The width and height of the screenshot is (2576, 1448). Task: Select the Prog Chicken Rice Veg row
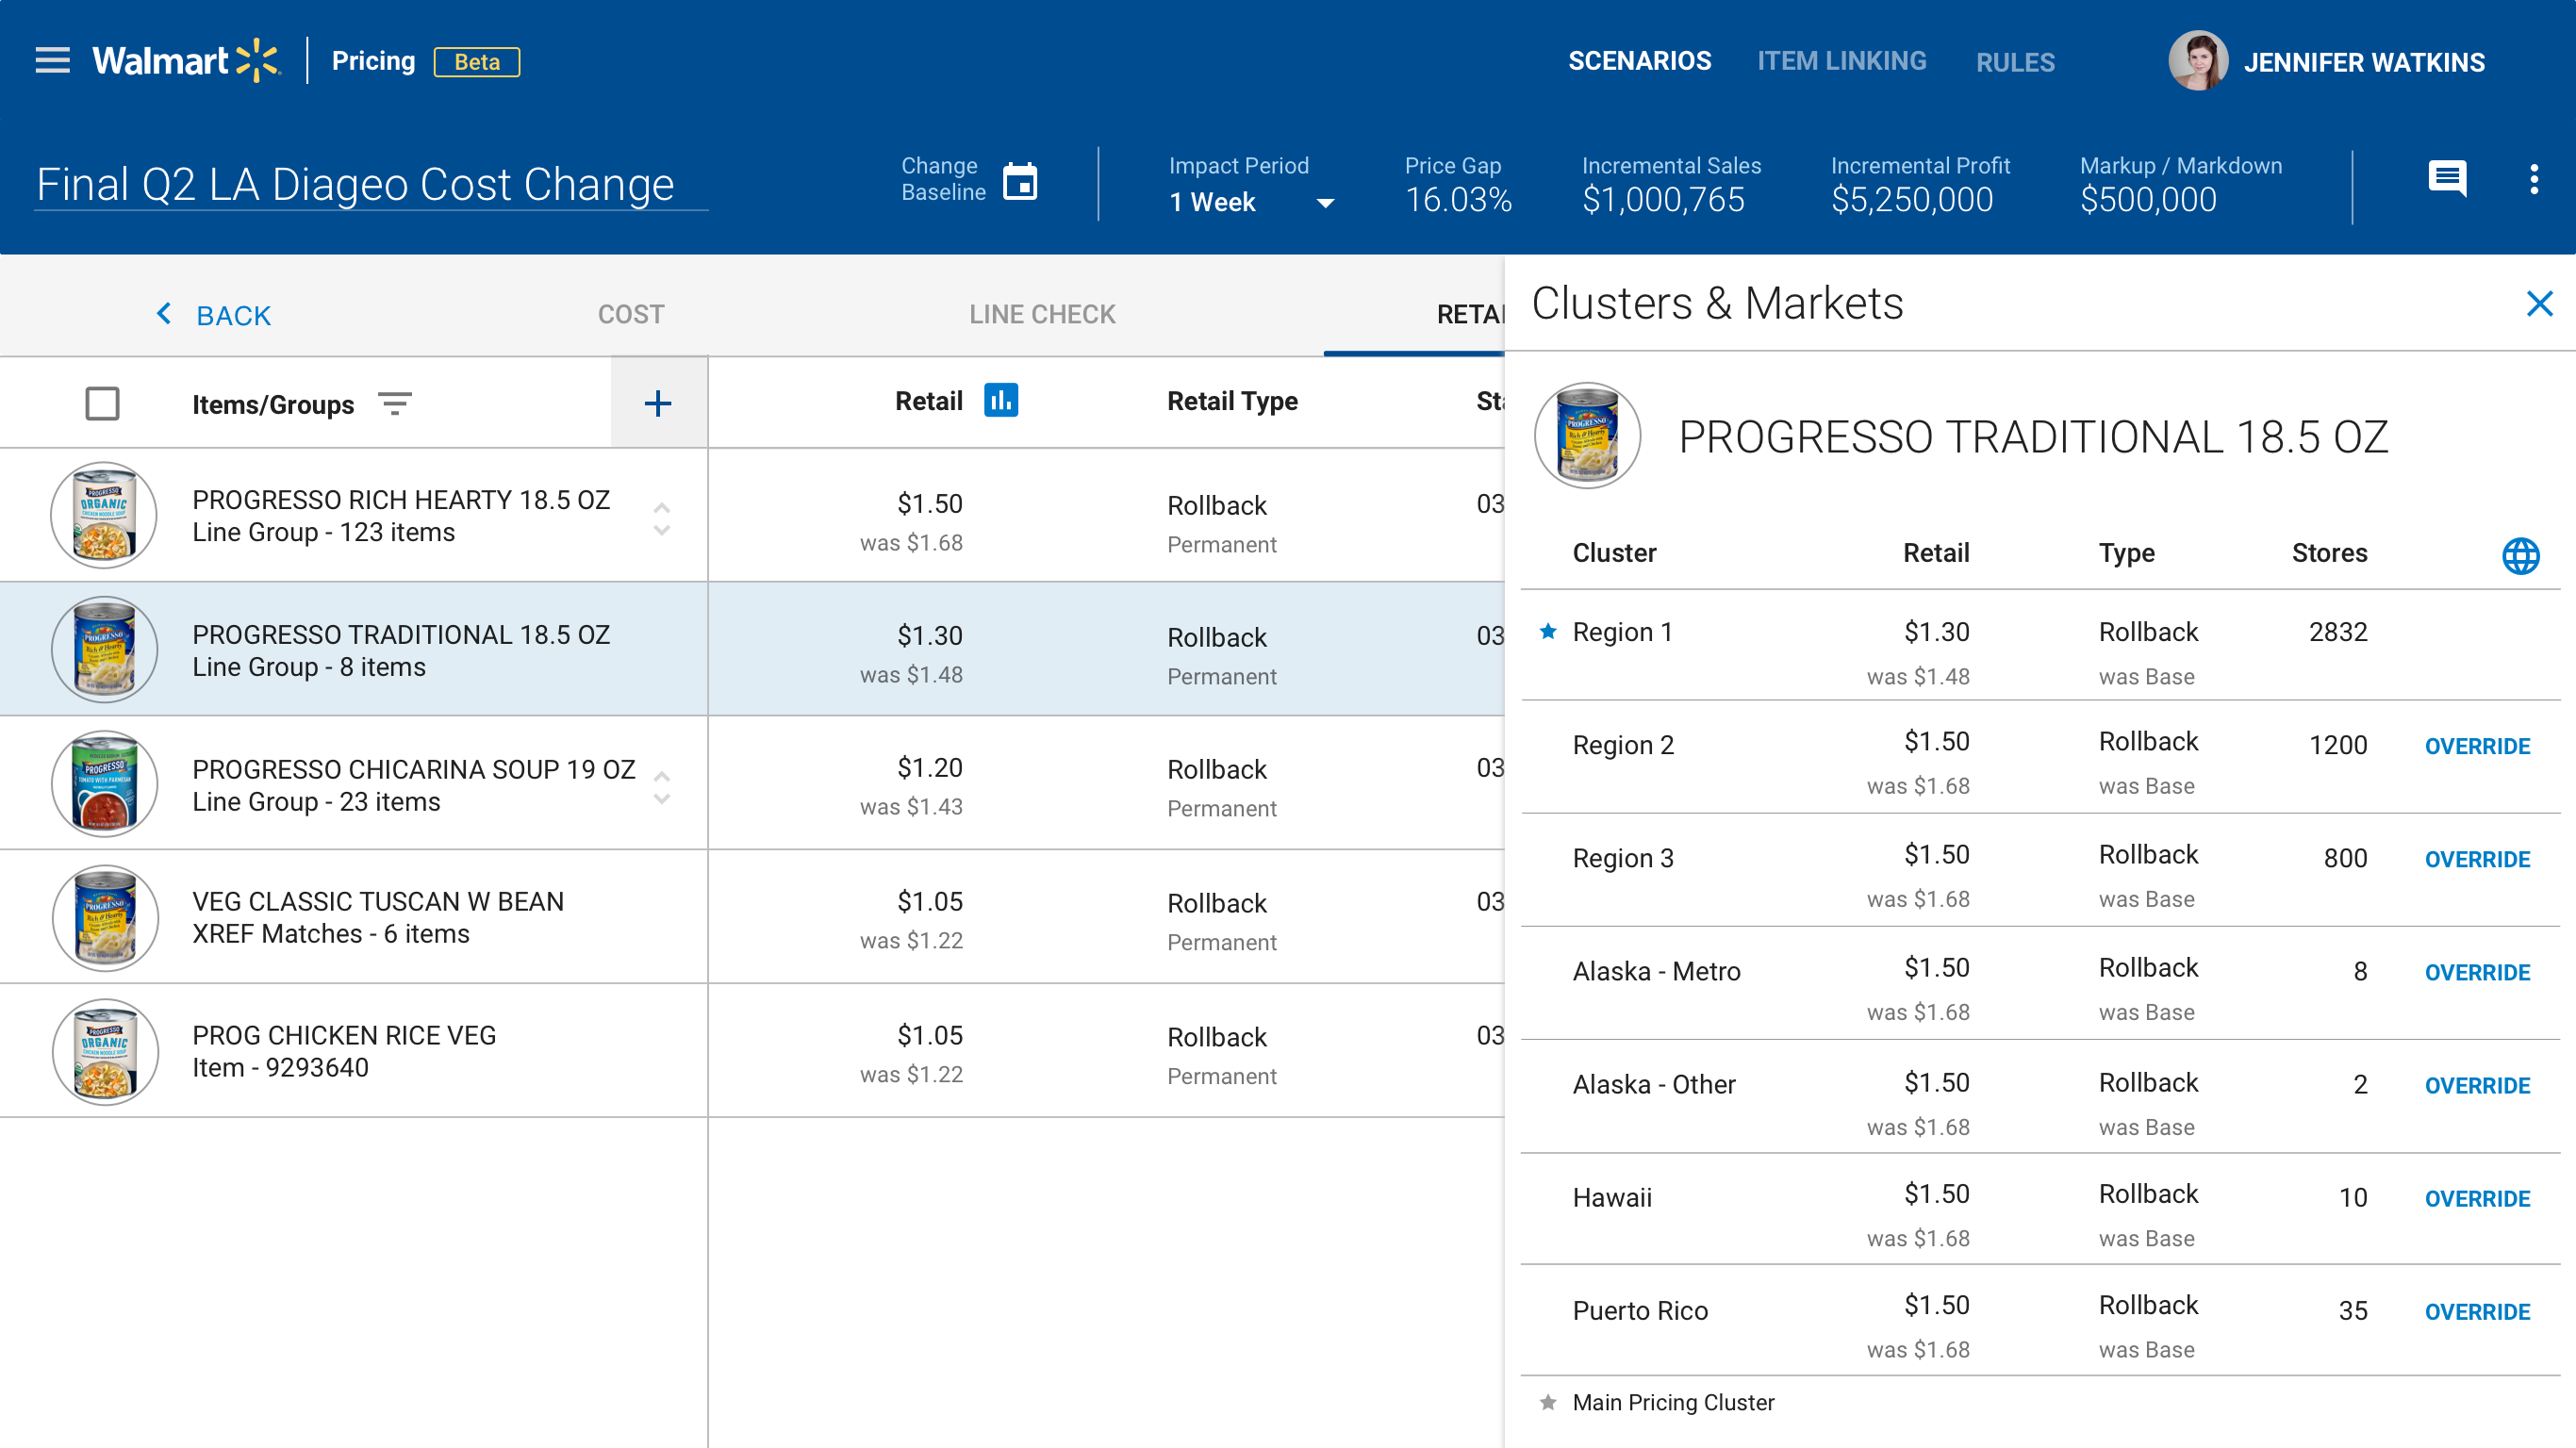[752, 1051]
